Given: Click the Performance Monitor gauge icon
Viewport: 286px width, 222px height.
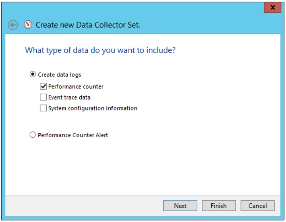Looking at the screenshot, I should click(28, 24).
